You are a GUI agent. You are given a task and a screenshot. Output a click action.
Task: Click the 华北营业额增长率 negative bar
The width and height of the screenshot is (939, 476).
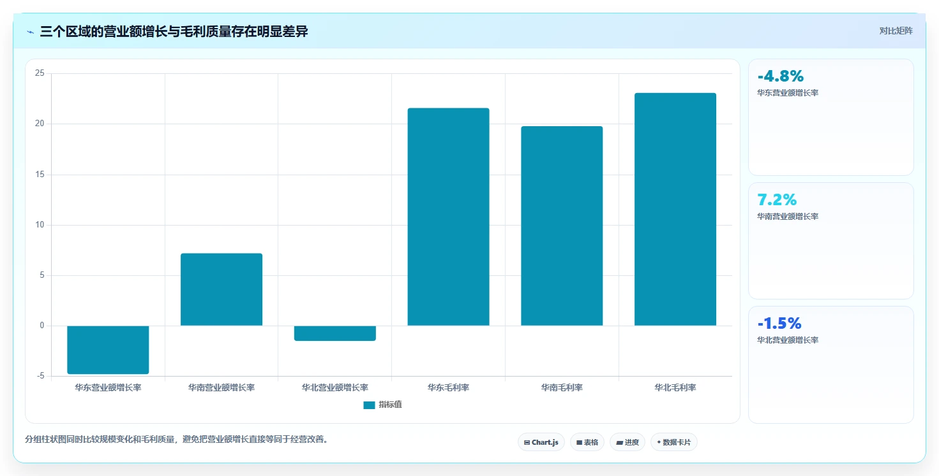tap(335, 333)
